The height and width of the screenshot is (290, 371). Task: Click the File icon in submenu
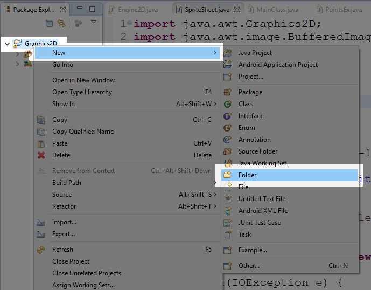point(228,187)
